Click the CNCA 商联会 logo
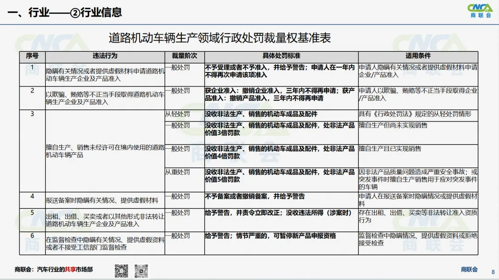The height and width of the screenshot is (280, 499). 480,11
